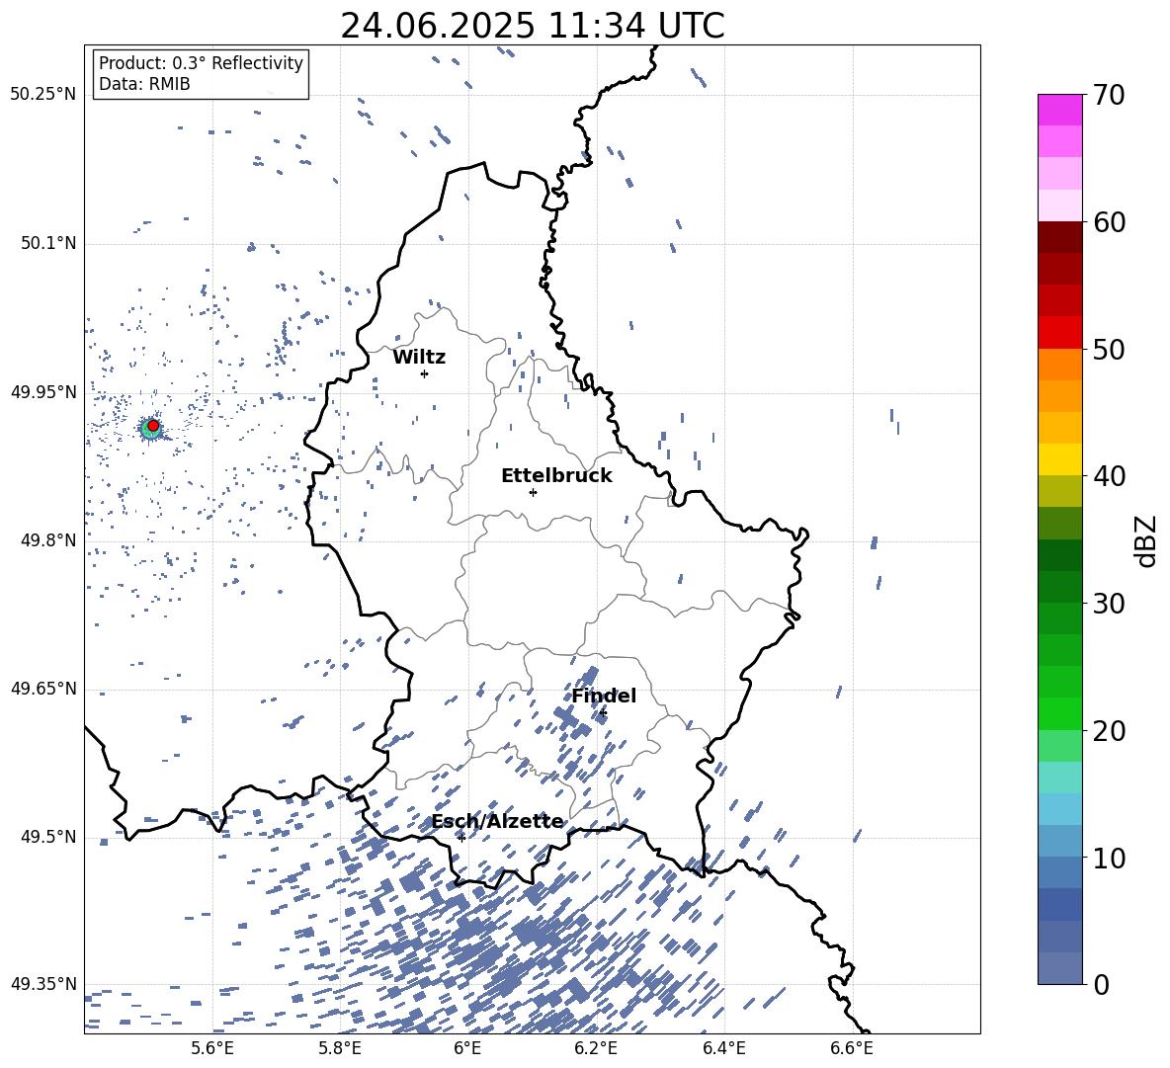Click the 5.6°E longitude label
The width and height of the screenshot is (1170, 1068).
212,1048
